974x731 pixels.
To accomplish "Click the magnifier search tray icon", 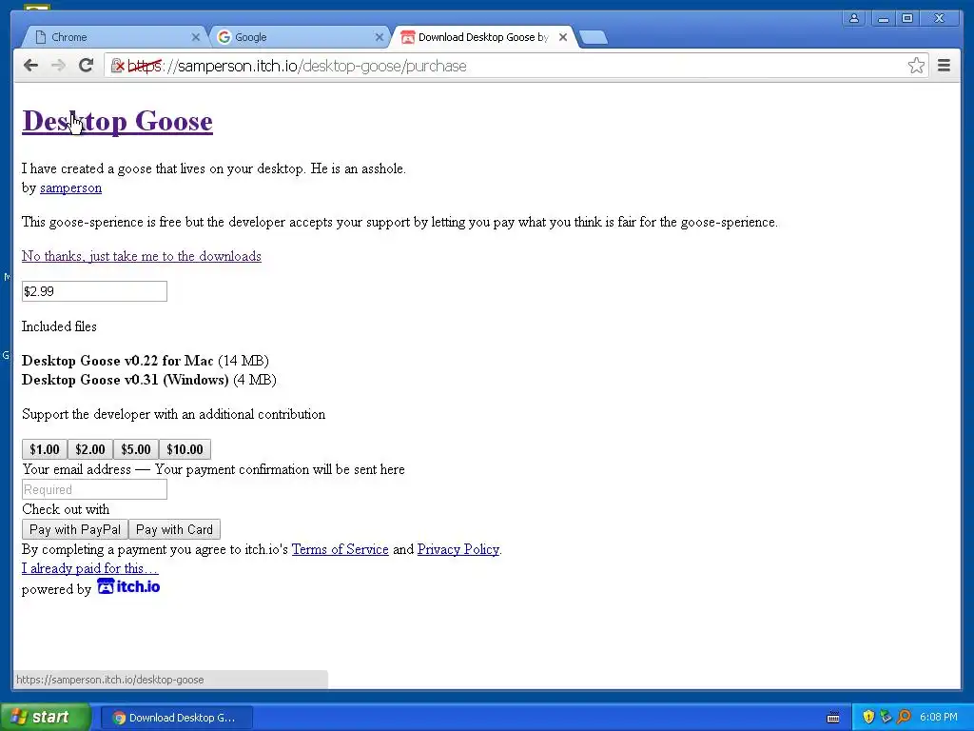I will point(904,717).
